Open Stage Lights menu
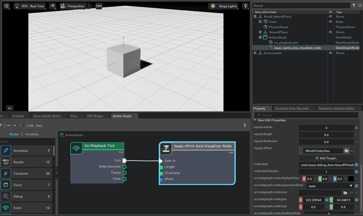Image resolution: width=363 pixels, height=216 pixels. (x=224, y=6)
